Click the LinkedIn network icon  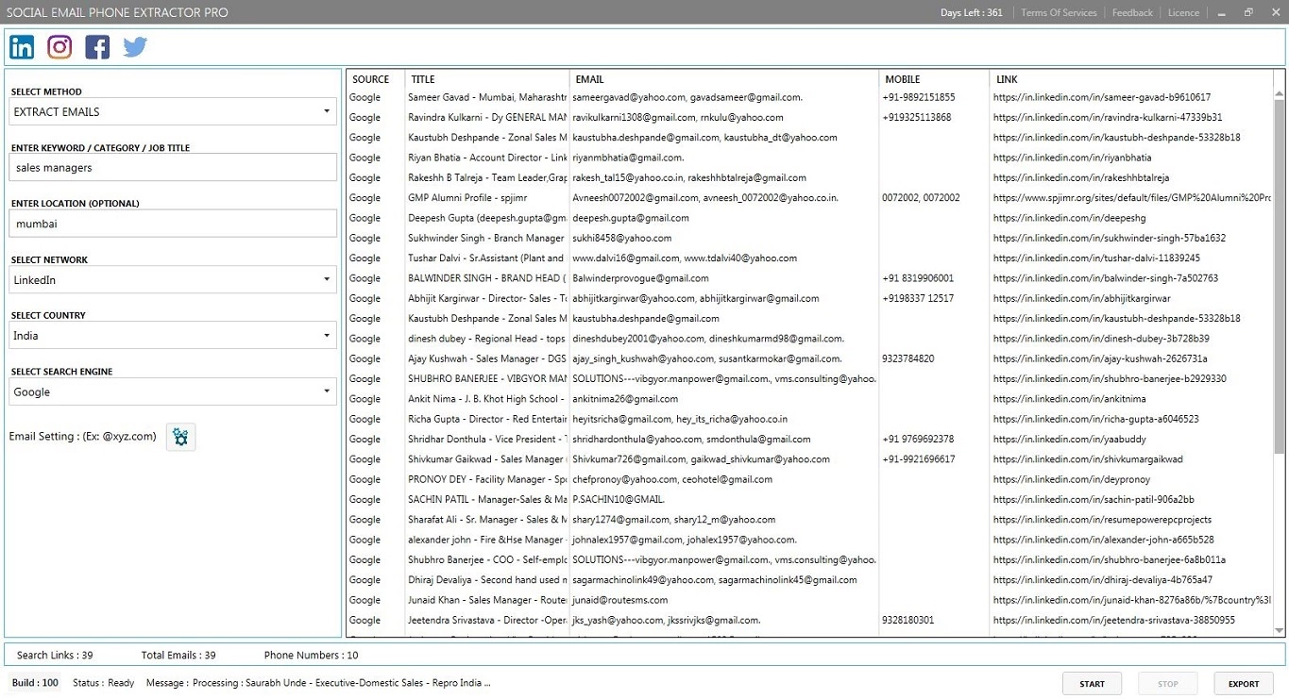click(22, 47)
